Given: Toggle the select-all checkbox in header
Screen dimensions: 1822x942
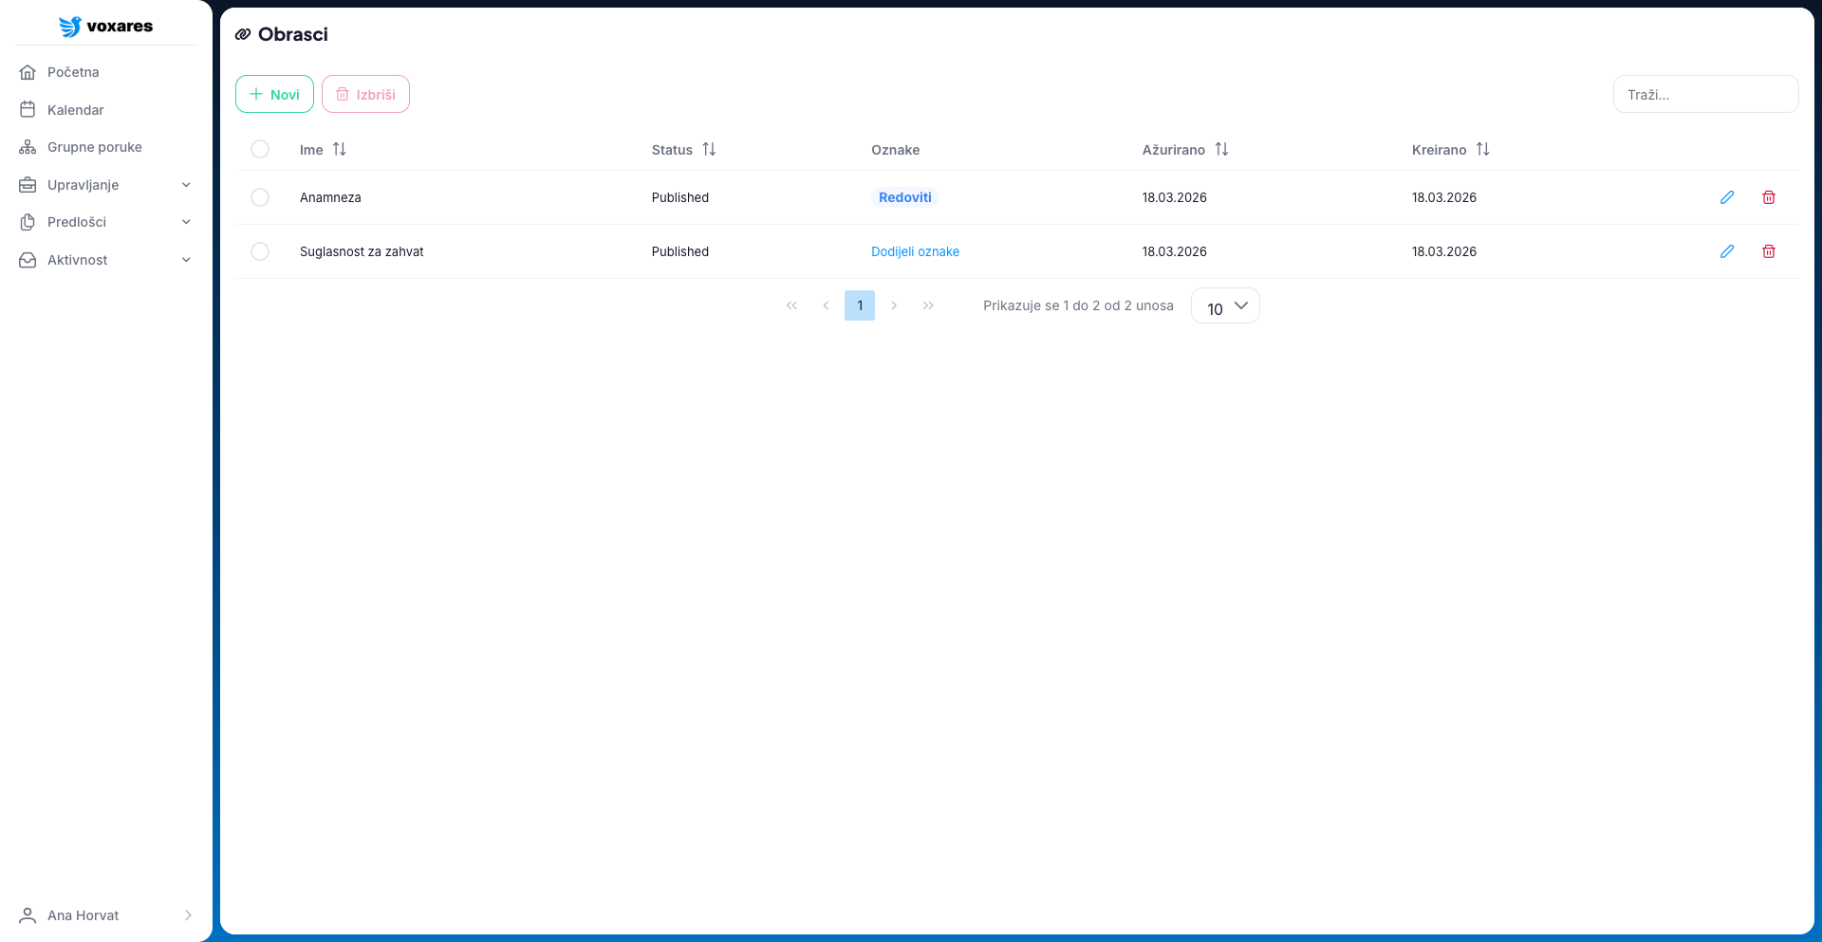Looking at the screenshot, I should (260, 149).
